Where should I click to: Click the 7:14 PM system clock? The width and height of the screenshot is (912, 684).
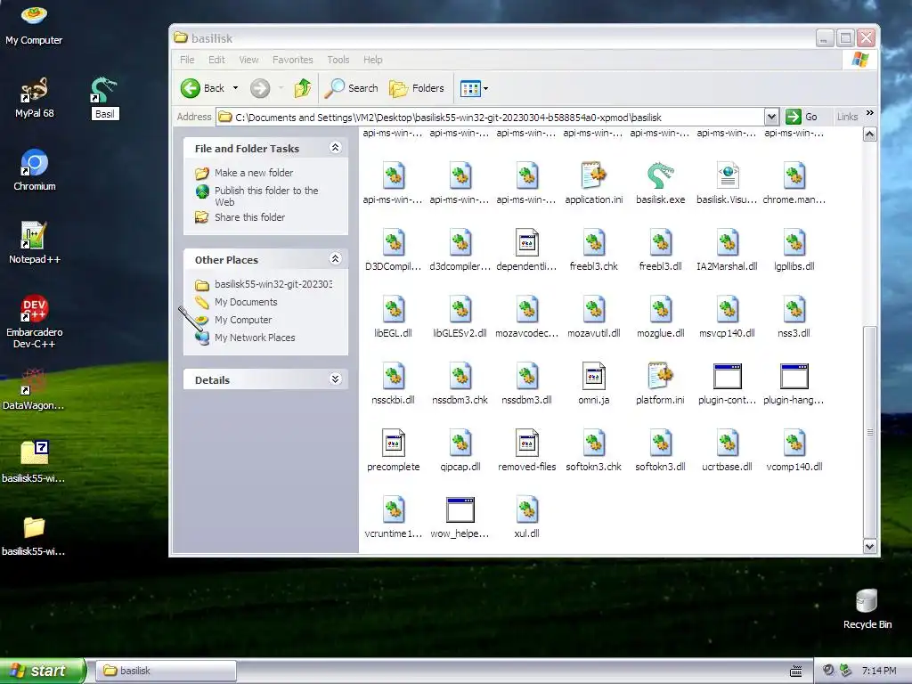pyautogui.click(x=879, y=671)
